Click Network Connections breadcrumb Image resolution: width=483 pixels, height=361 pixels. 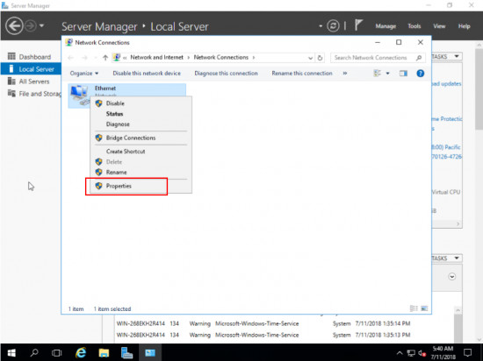point(220,57)
